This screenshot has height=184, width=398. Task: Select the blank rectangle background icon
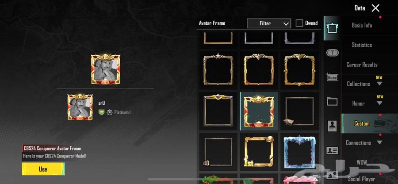(332, 102)
